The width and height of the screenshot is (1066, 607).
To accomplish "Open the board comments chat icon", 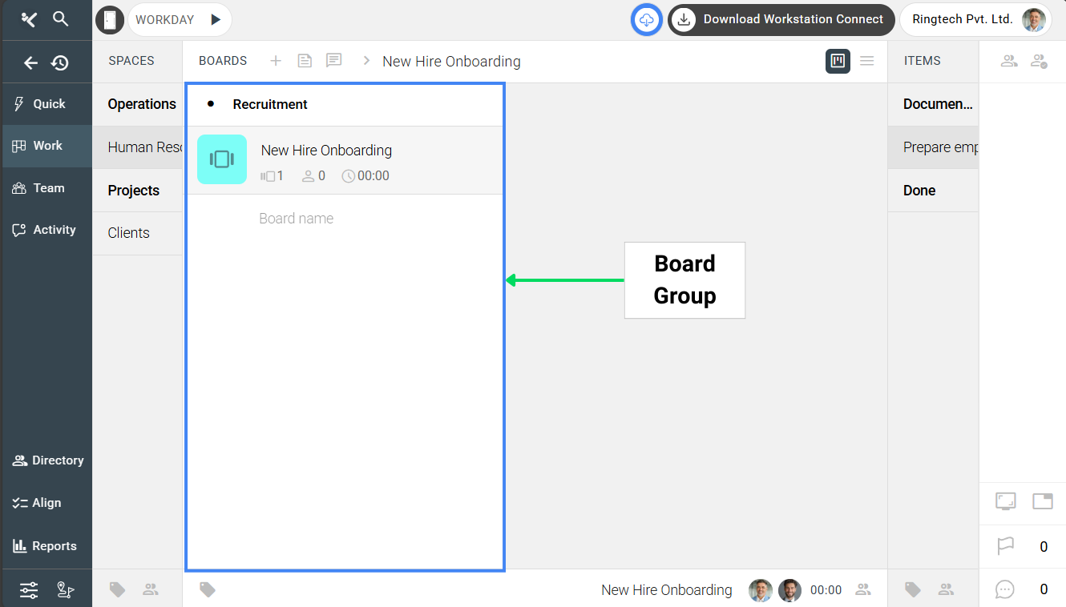I will click(x=333, y=61).
